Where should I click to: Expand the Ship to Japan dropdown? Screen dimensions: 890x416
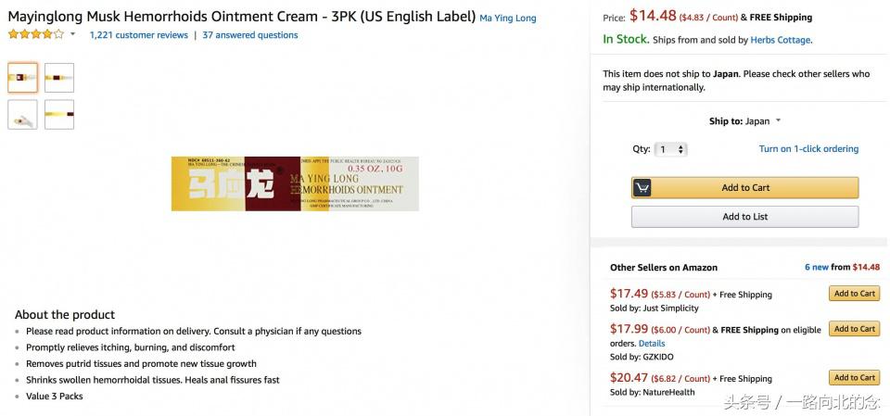tap(745, 121)
